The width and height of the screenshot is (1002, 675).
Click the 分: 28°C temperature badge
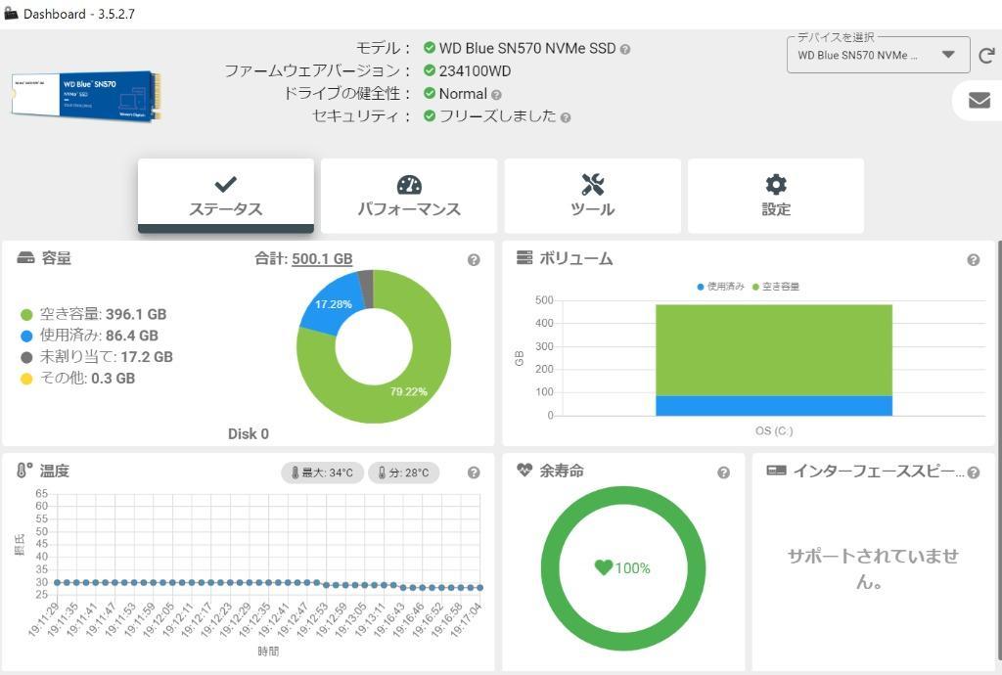click(x=404, y=472)
